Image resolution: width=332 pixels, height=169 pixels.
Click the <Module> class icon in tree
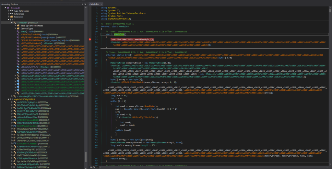point(14,22)
